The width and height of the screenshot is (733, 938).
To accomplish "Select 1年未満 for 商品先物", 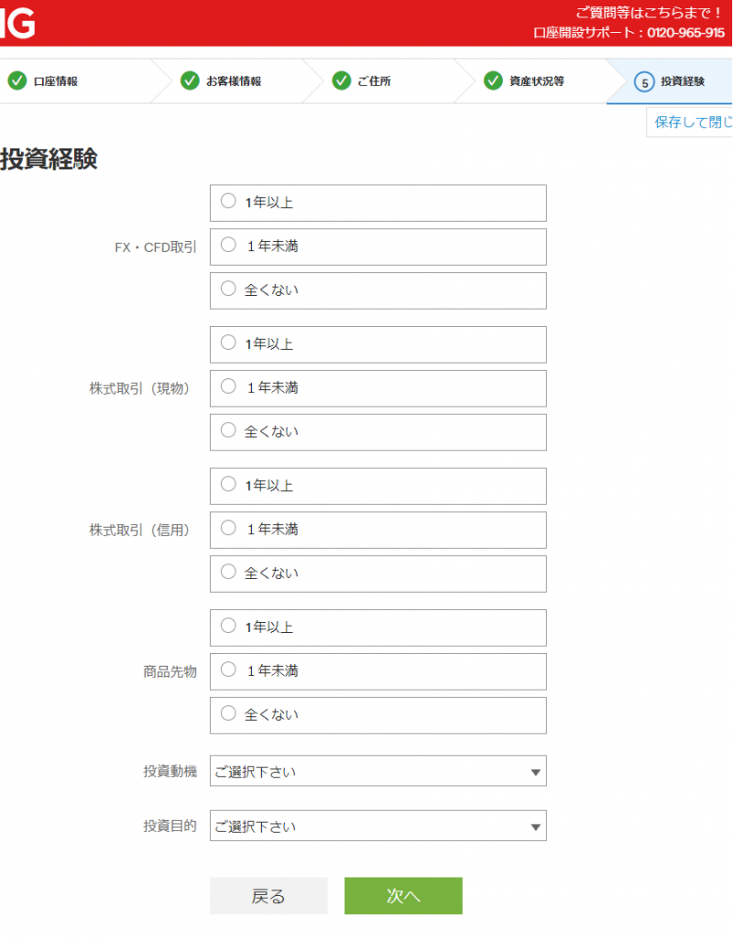I will (378, 671).
